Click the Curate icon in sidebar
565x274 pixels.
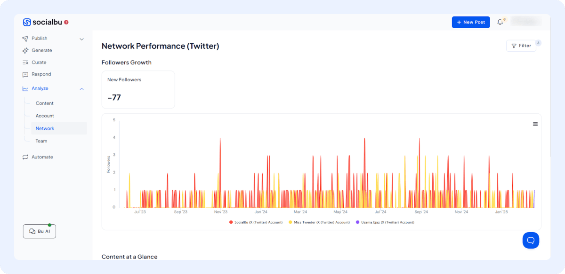click(25, 63)
